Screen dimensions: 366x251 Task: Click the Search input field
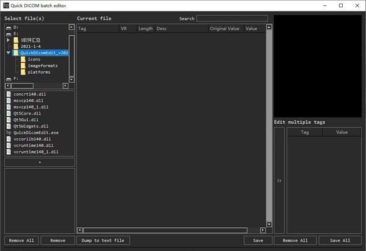coord(232,18)
